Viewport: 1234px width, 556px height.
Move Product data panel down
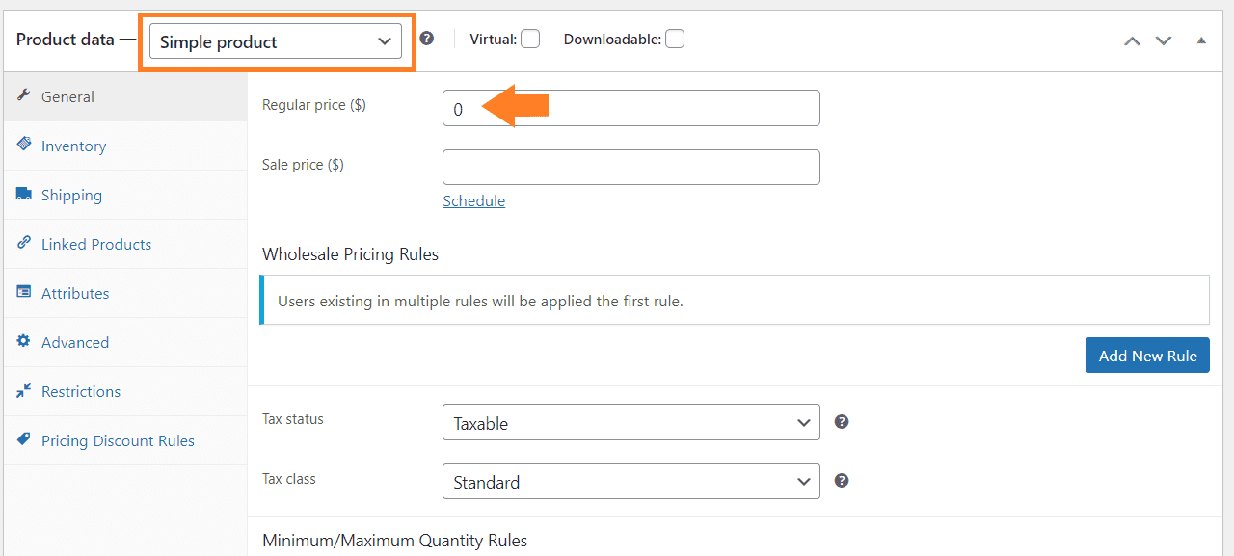click(x=1164, y=40)
